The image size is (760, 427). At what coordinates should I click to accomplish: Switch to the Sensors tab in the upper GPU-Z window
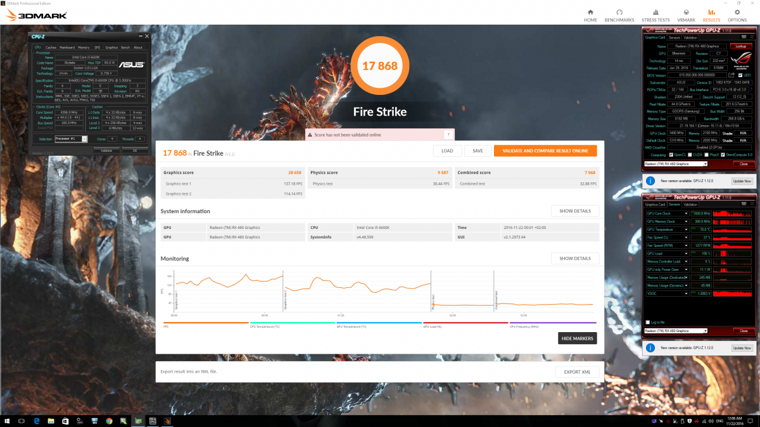pyautogui.click(x=674, y=37)
